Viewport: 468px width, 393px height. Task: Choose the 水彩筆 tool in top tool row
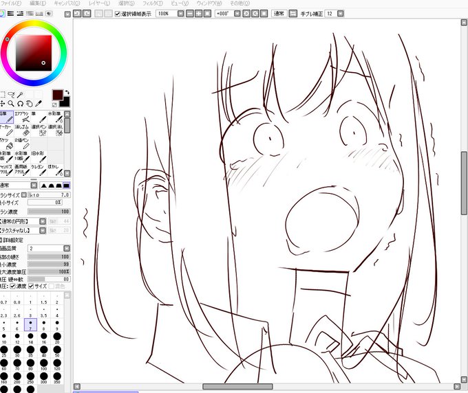tap(55, 117)
